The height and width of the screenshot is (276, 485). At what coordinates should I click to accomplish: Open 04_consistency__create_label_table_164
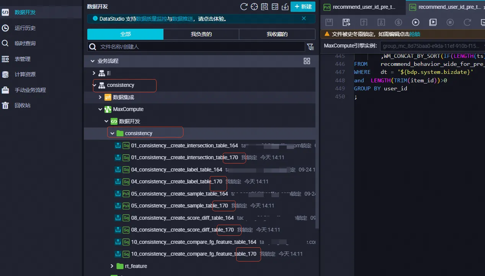click(x=176, y=170)
